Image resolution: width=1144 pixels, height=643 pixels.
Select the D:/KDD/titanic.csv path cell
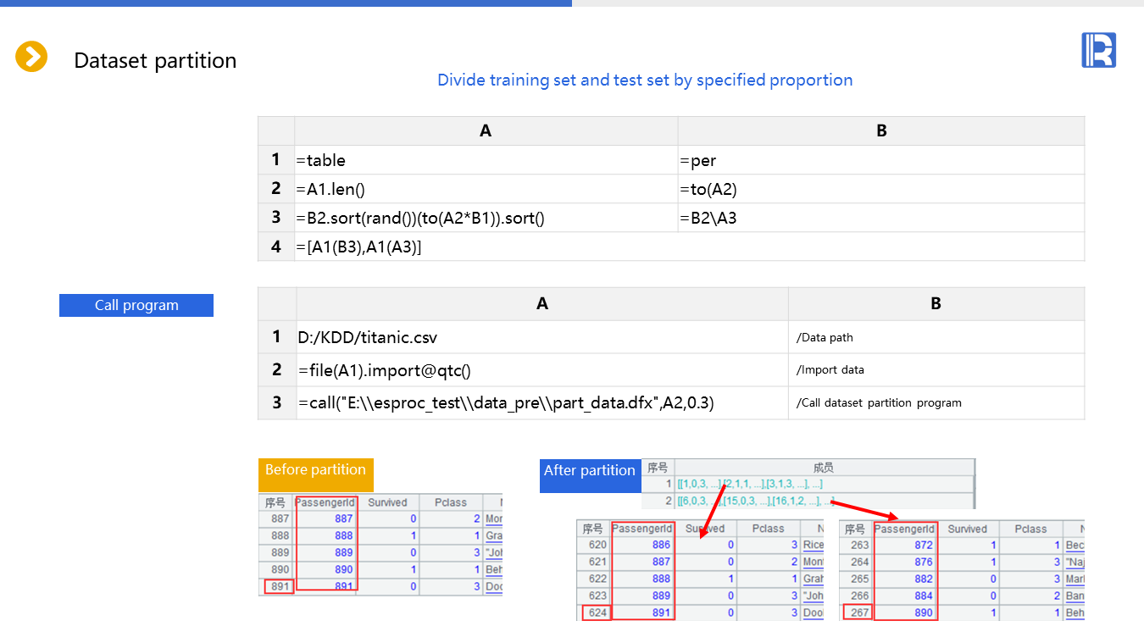coord(541,337)
